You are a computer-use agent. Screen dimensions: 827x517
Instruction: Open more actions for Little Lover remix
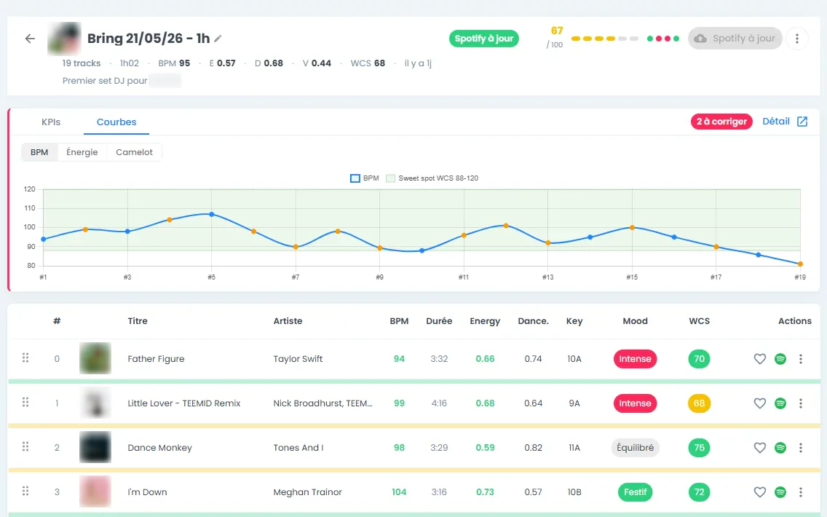click(801, 403)
